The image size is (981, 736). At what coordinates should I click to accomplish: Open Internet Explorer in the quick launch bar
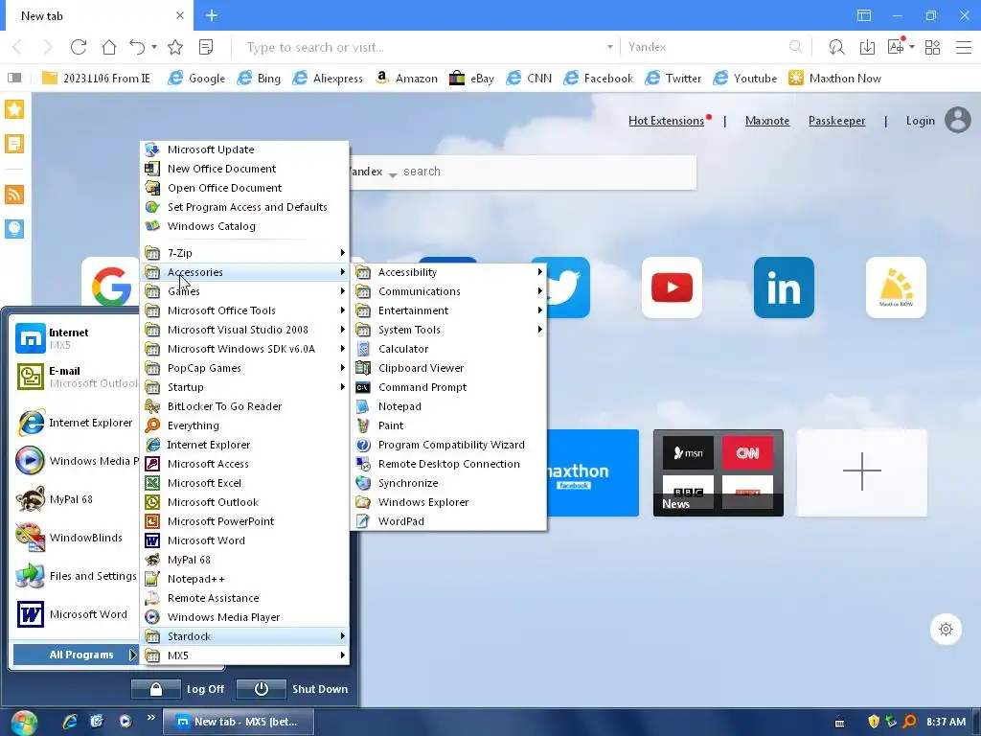click(69, 722)
